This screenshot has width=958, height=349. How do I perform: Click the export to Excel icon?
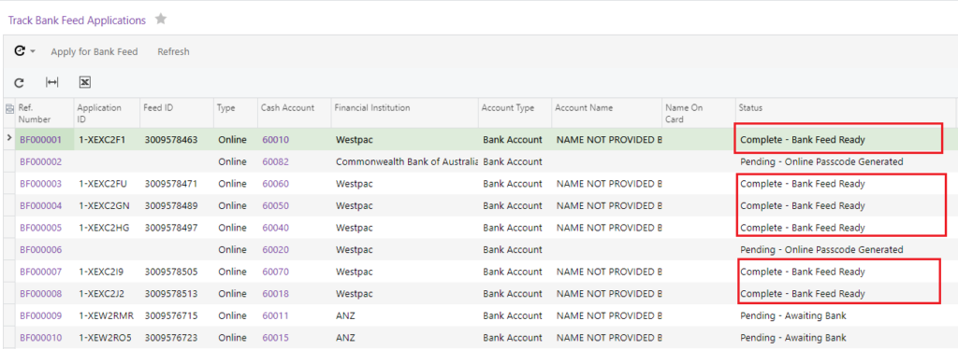[x=85, y=82]
